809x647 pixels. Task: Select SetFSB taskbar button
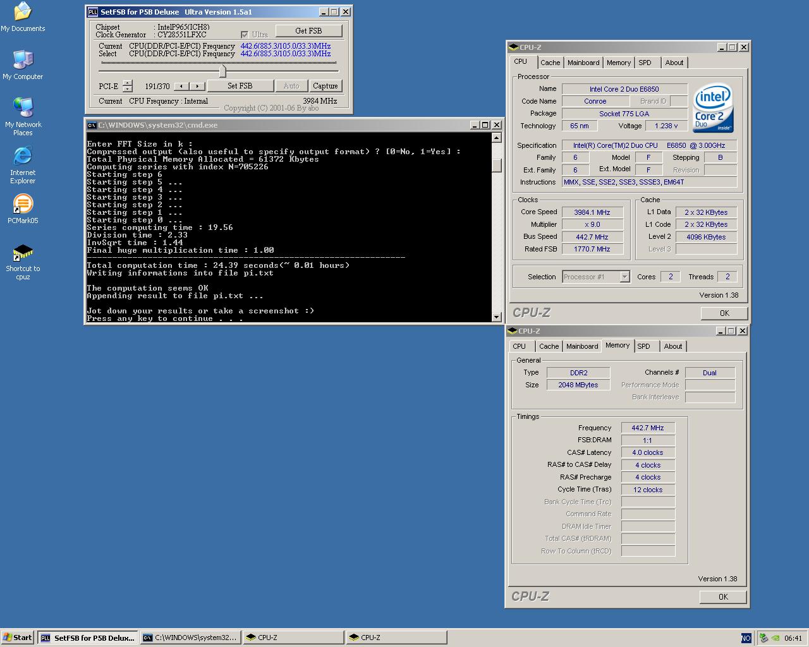88,638
